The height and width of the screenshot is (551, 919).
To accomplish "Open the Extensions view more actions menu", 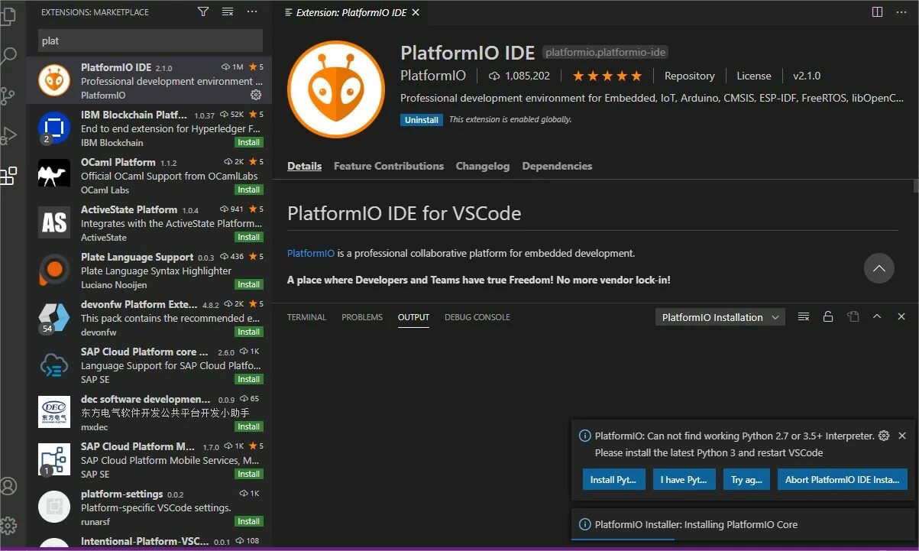I will click(252, 12).
